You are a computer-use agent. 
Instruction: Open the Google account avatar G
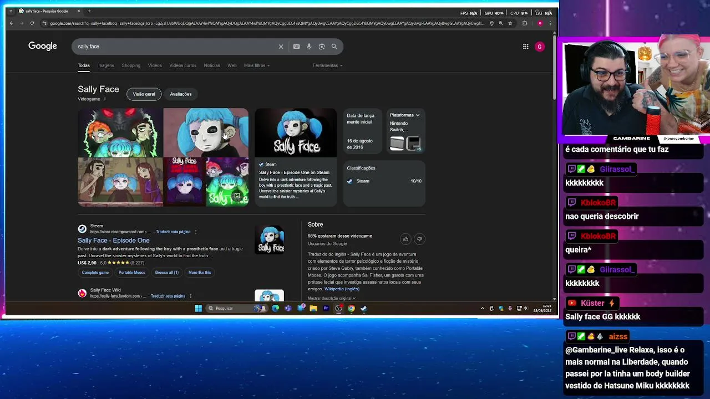540,47
